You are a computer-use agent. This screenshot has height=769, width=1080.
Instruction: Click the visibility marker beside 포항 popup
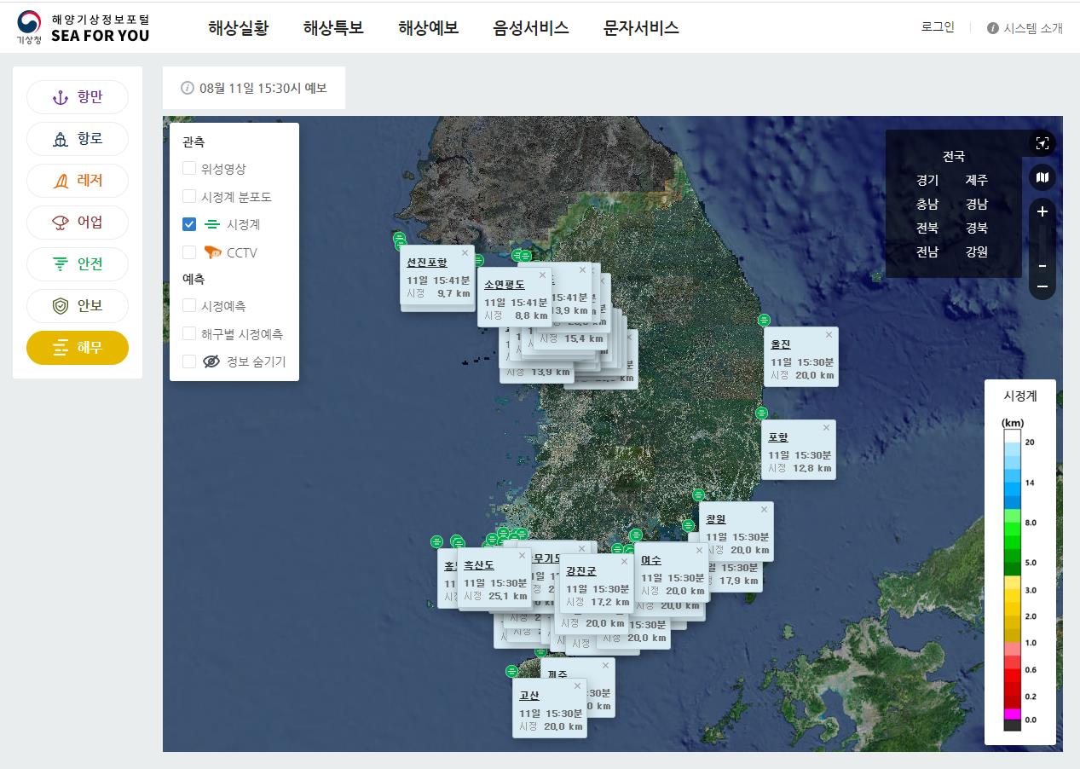tap(761, 413)
